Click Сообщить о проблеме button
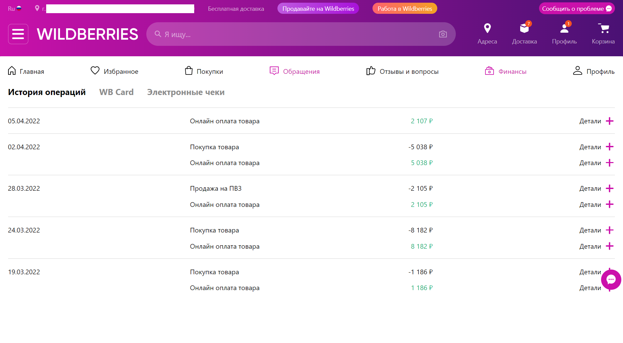The width and height of the screenshot is (623, 343). tap(577, 8)
